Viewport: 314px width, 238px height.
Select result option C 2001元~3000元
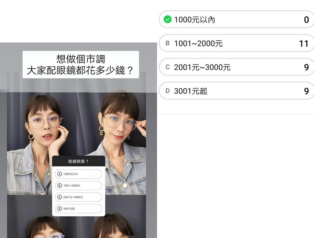(236, 67)
